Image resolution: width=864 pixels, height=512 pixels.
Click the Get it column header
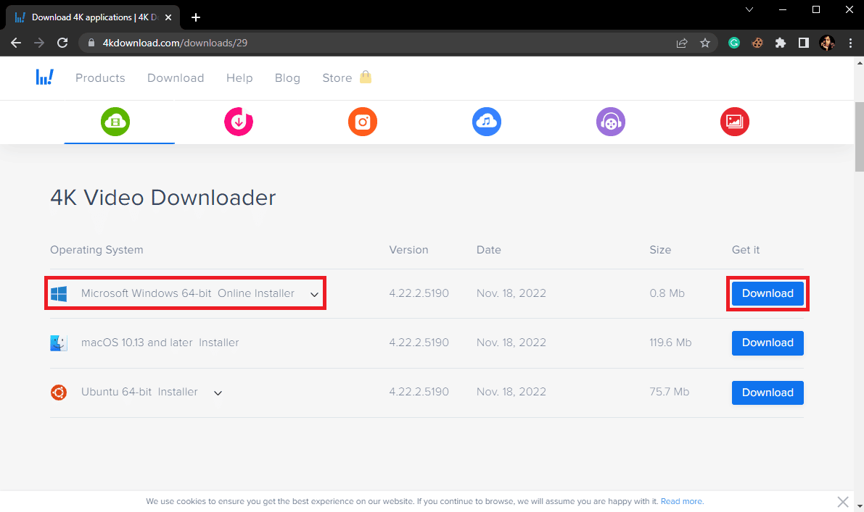[x=746, y=250]
